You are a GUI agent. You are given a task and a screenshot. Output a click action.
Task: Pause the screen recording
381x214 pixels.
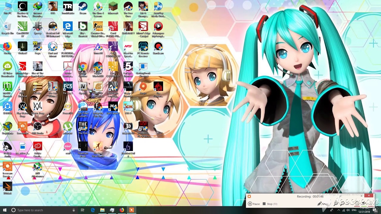pos(254,204)
